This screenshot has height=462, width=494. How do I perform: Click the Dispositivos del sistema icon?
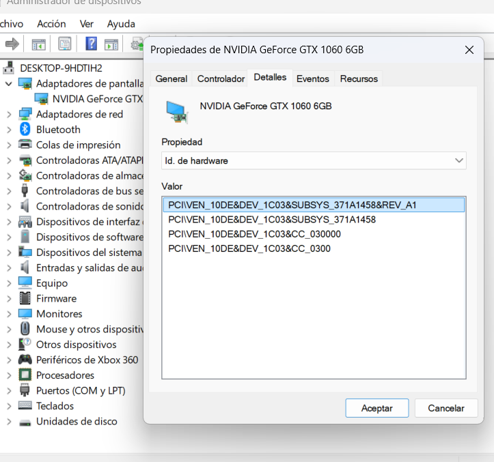pos(25,252)
